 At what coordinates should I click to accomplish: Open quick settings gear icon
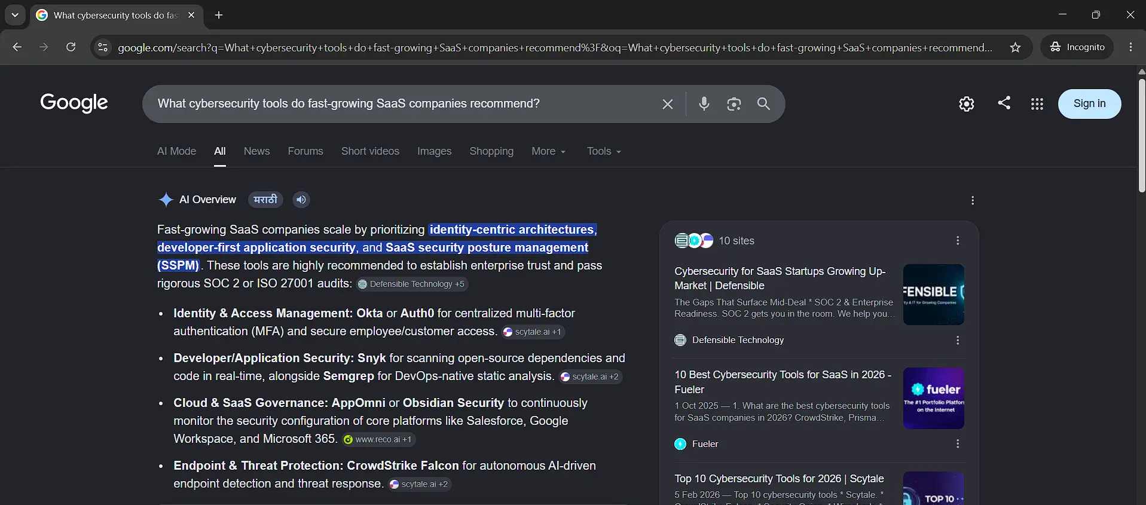[x=967, y=104]
